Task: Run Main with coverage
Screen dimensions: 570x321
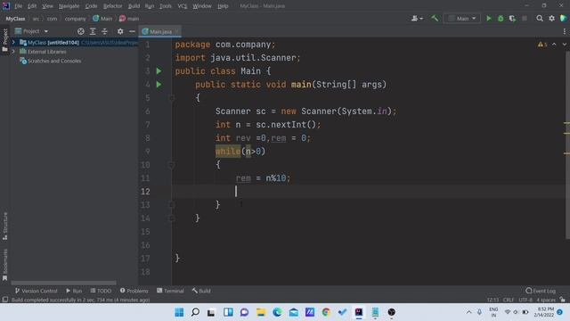Action: (512, 18)
